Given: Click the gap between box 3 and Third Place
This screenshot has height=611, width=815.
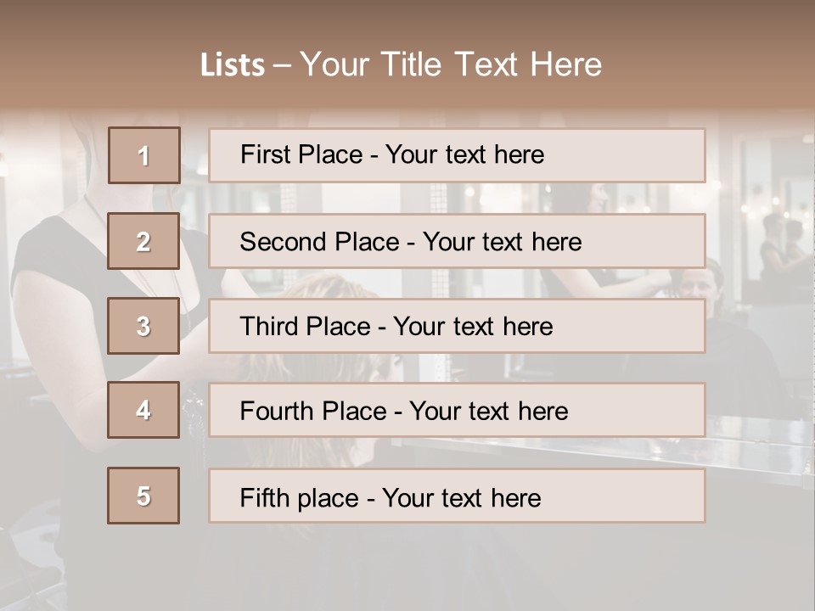Looking at the screenshot, I should (194, 326).
